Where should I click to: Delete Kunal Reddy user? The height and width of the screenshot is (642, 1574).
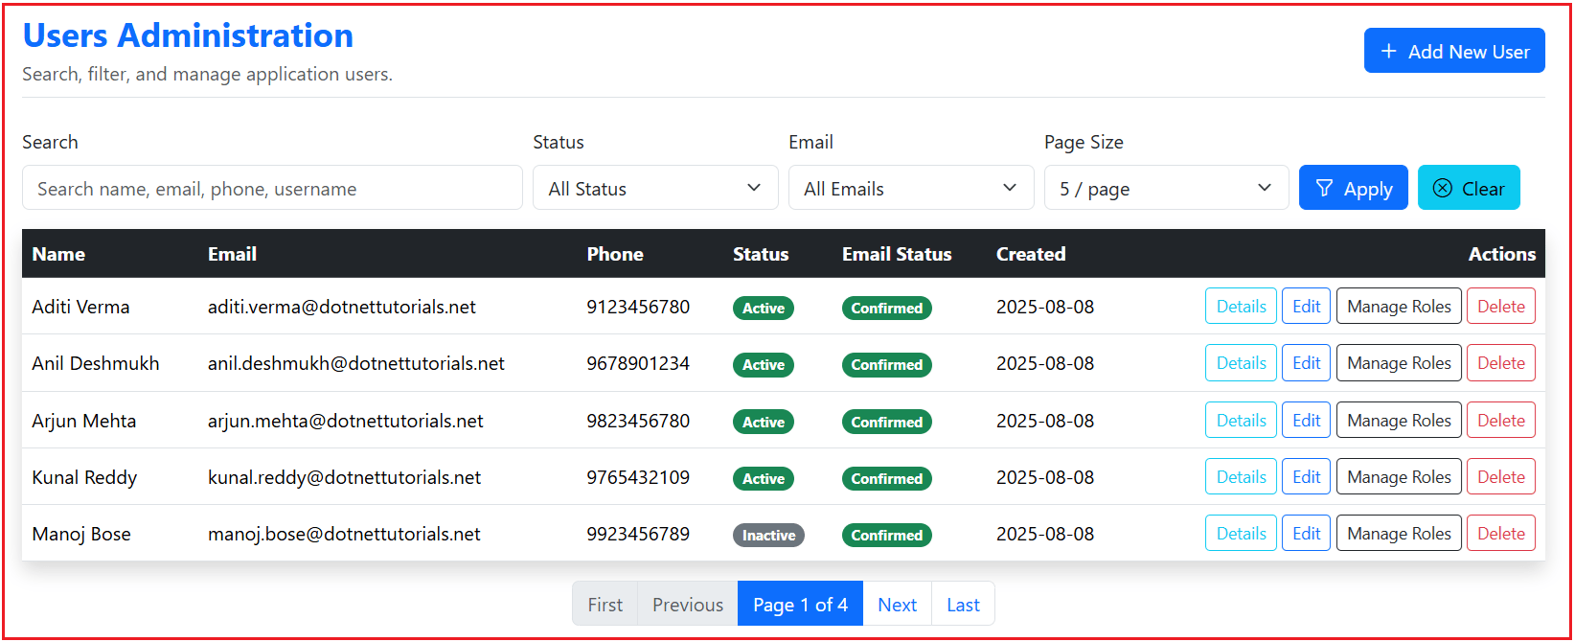point(1500,476)
